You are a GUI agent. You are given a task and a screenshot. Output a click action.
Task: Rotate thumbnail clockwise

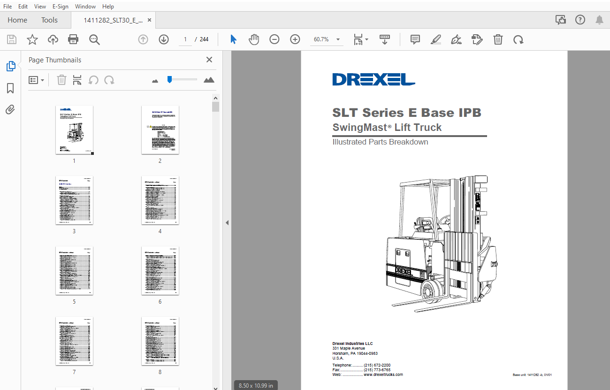pos(109,80)
